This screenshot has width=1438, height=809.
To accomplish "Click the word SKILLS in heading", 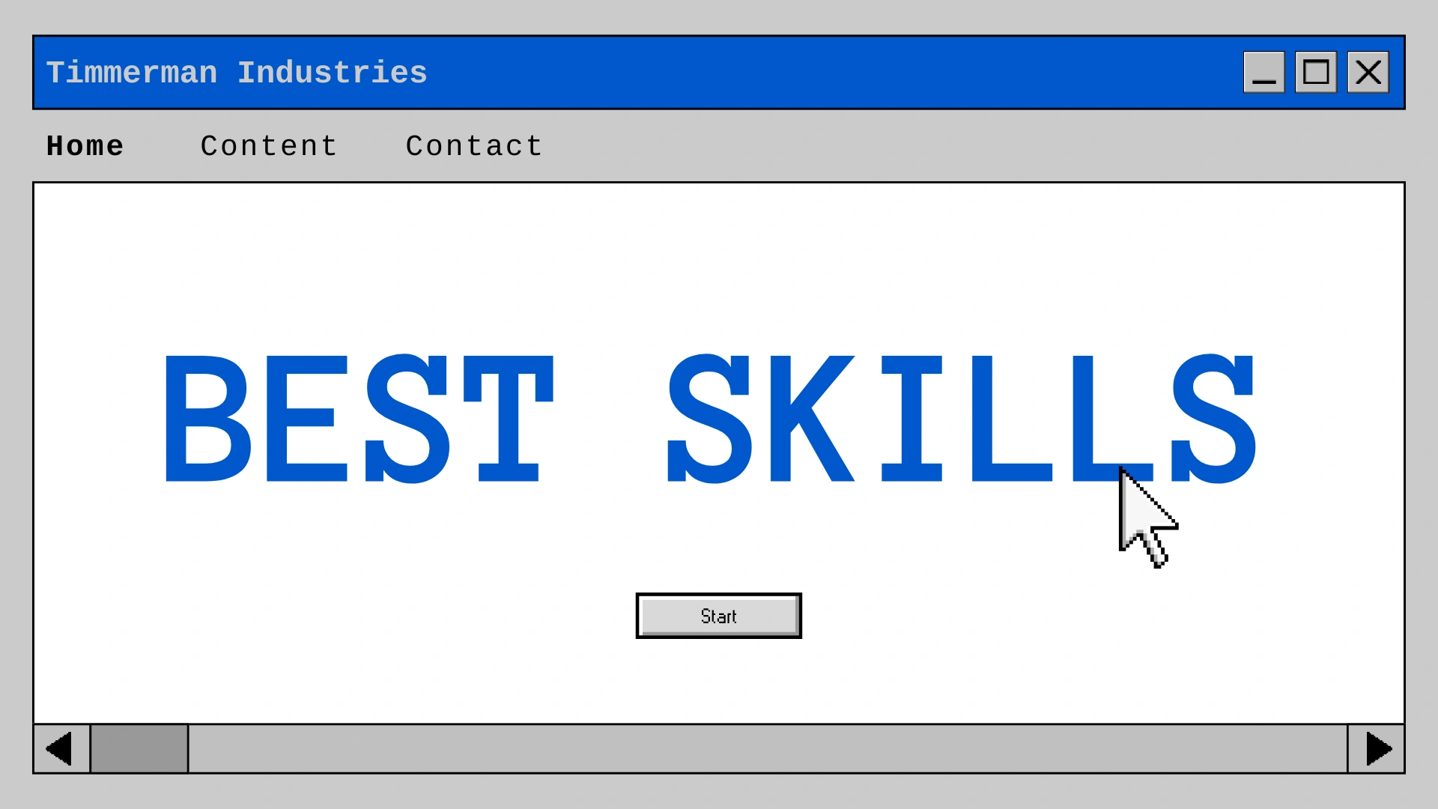I will (x=962, y=419).
